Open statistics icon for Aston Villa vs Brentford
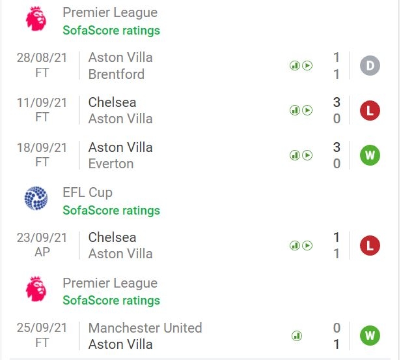The width and height of the screenshot is (401, 360). (x=295, y=66)
